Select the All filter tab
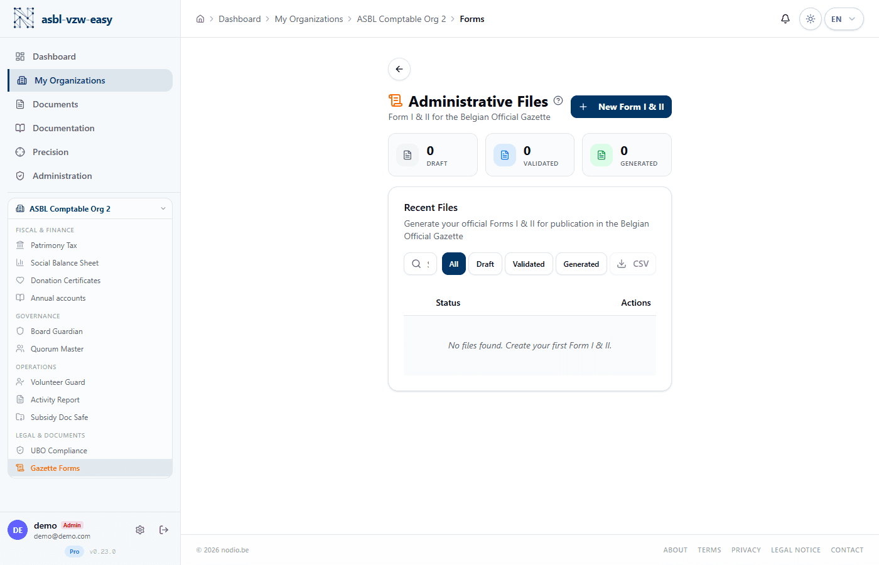Screen dimensions: 879x565 coord(454,264)
